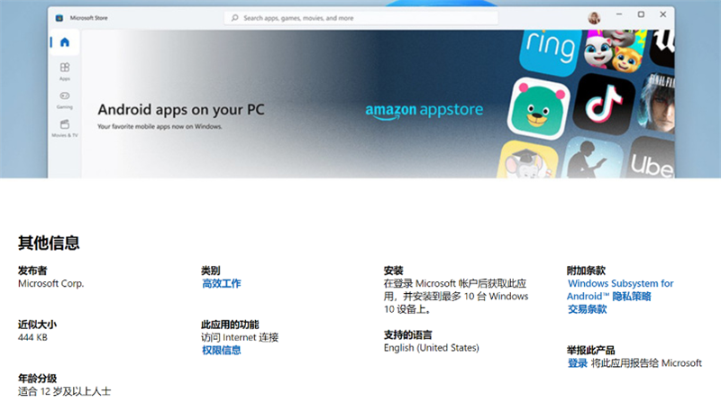Image resolution: width=721 pixels, height=403 pixels.
Task: Select the mouse with graduation cap app icon
Action: tap(528, 160)
